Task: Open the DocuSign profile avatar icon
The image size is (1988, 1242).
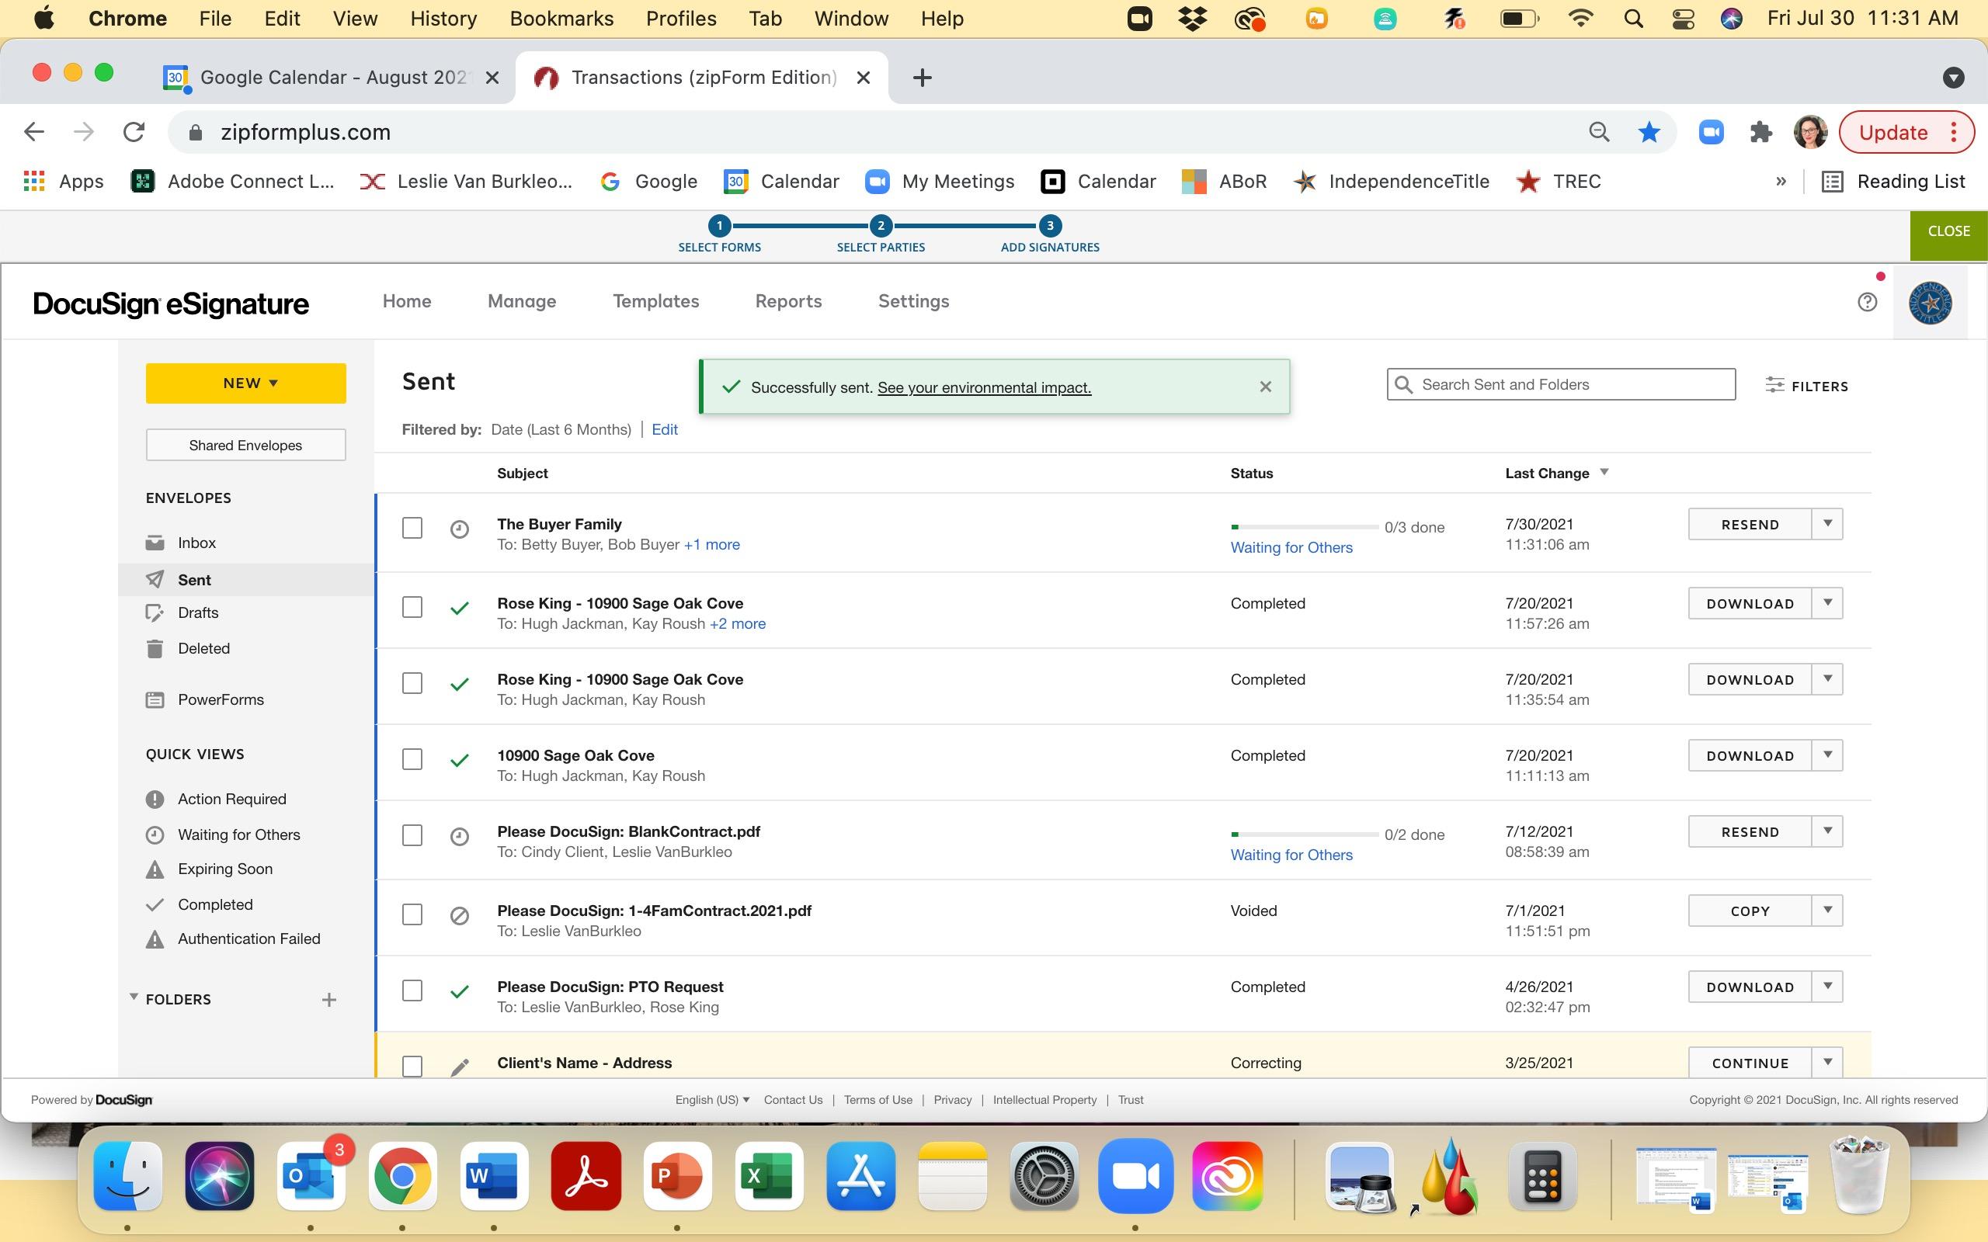Action: coord(1930,302)
